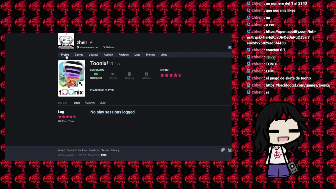Open the IGDB link in footer

(104, 155)
